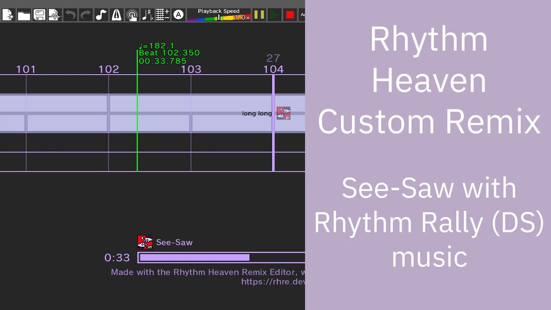Seek within the purple progress bar

click(x=221, y=257)
